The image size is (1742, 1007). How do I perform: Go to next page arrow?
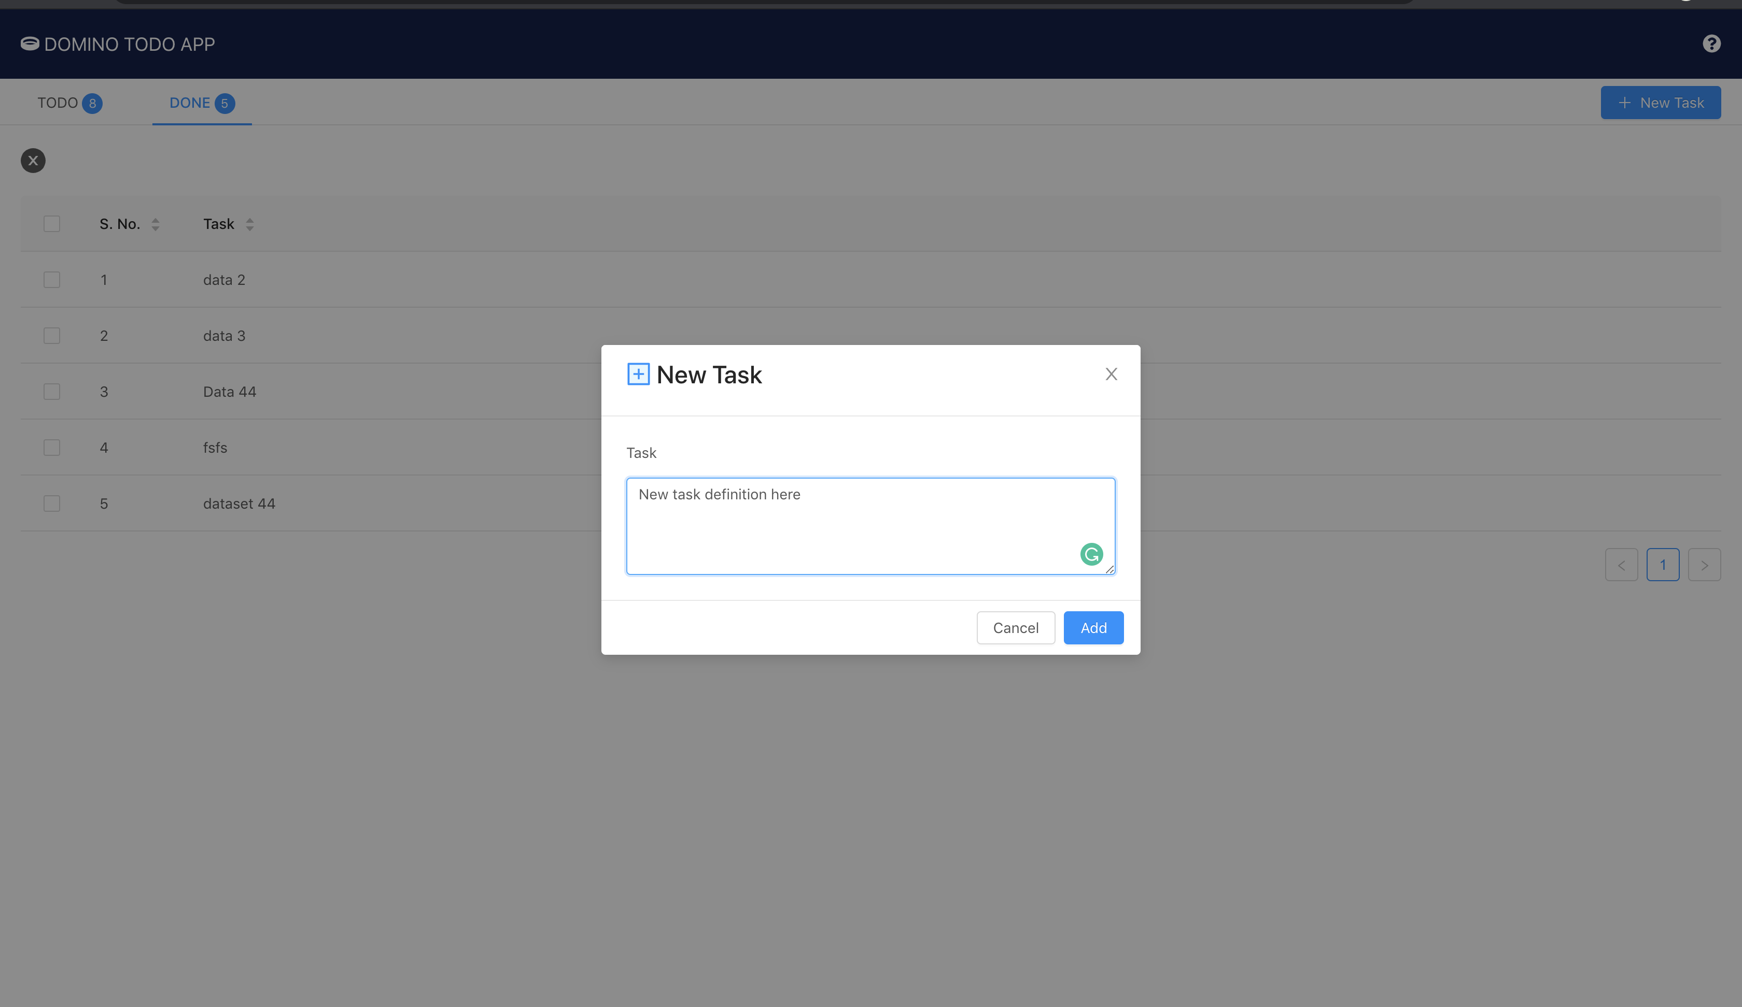[1704, 564]
